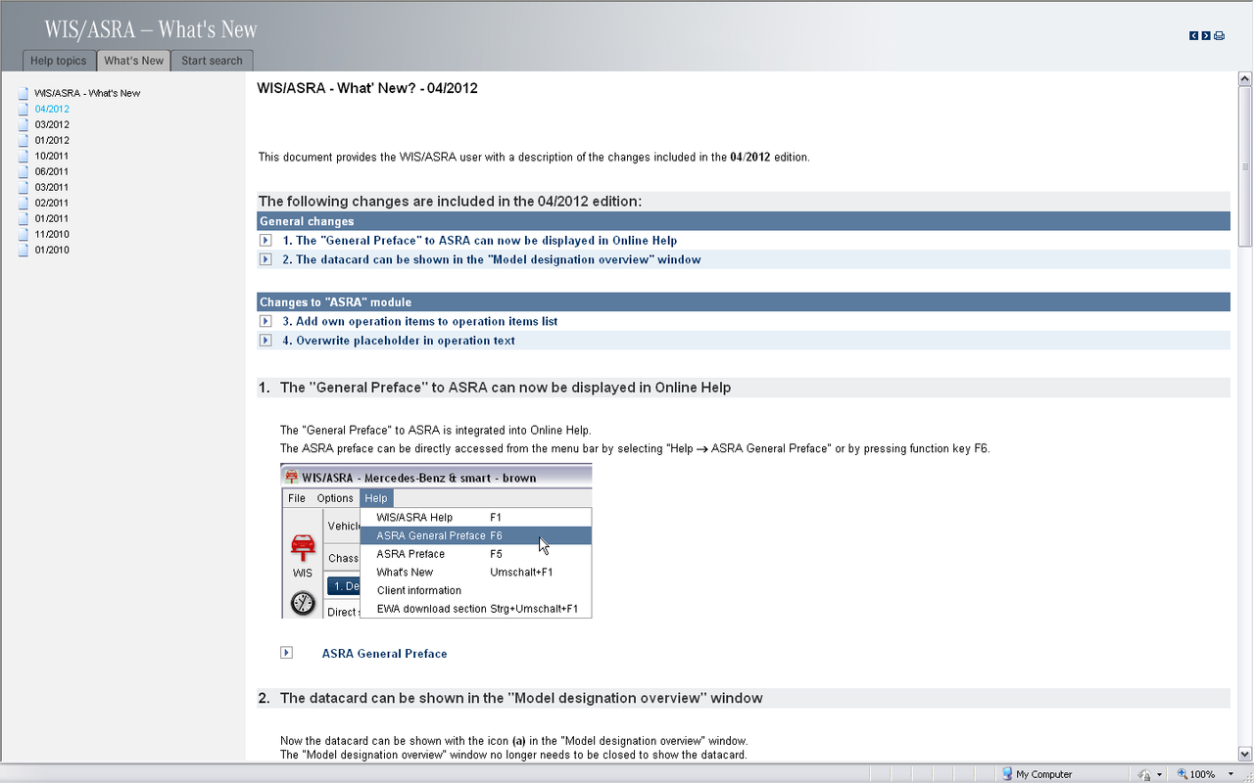The width and height of the screenshot is (1254, 783).
Task: Follow the ASRA General Preface link
Action: [384, 653]
